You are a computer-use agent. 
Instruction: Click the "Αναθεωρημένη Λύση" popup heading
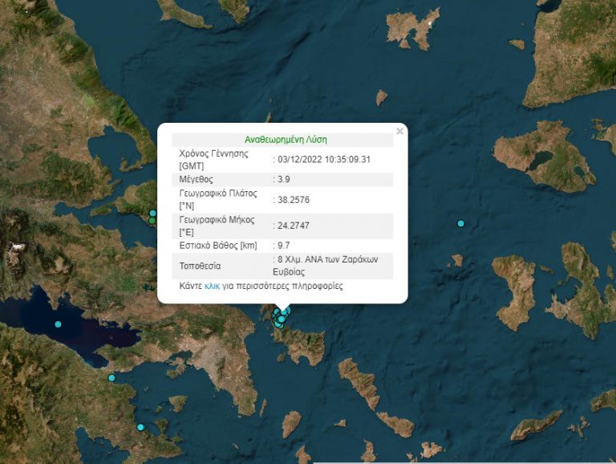click(x=285, y=139)
